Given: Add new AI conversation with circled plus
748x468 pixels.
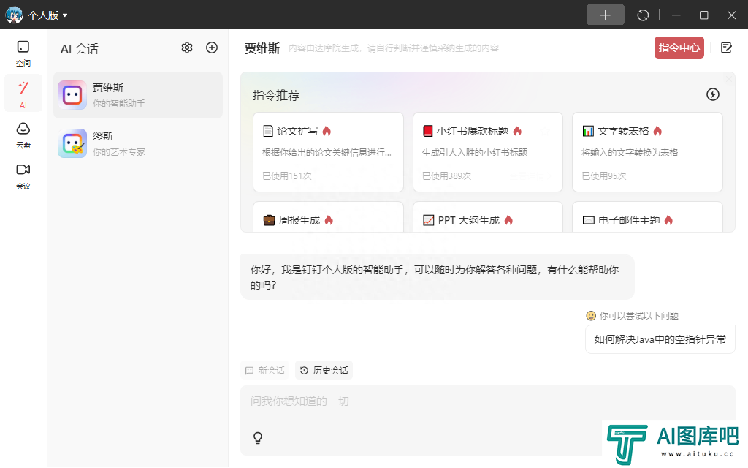Looking at the screenshot, I should coord(211,48).
